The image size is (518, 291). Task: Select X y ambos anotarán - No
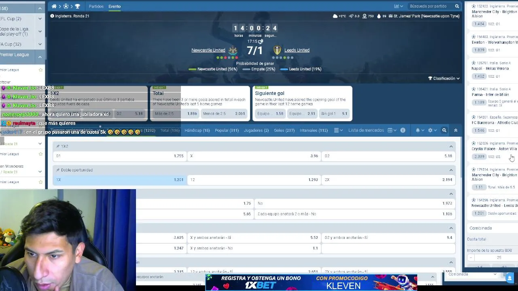(x=254, y=248)
